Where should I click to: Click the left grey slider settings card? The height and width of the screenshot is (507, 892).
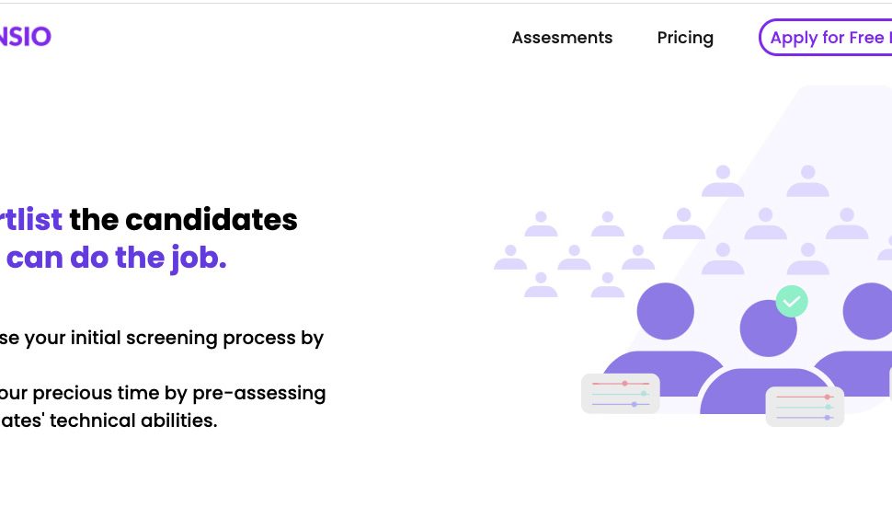pyautogui.click(x=620, y=394)
